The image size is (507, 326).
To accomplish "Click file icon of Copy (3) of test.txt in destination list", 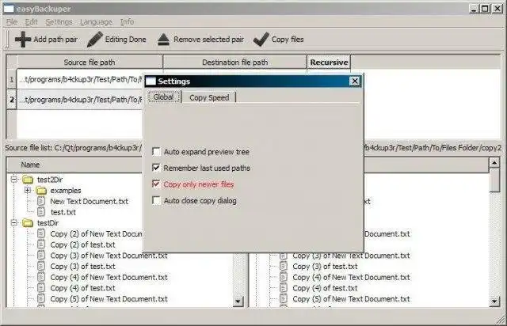I will (284, 266).
